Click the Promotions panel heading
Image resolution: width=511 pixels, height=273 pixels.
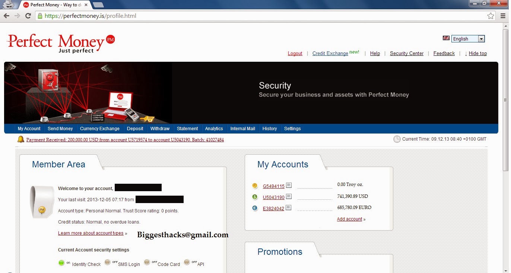click(x=280, y=252)
